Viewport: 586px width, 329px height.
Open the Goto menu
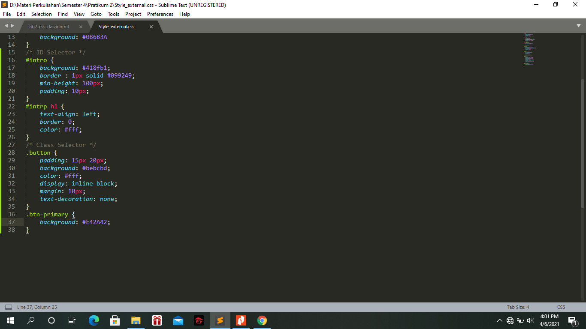[96, 14]
